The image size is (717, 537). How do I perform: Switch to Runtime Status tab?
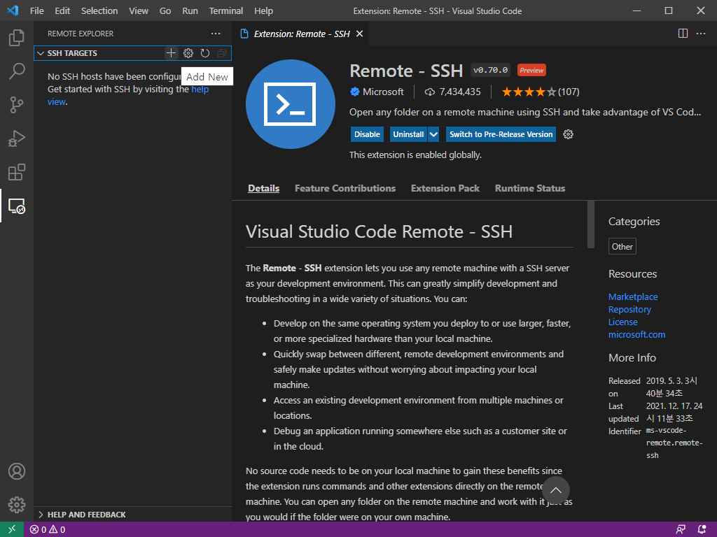click(530, 188)
